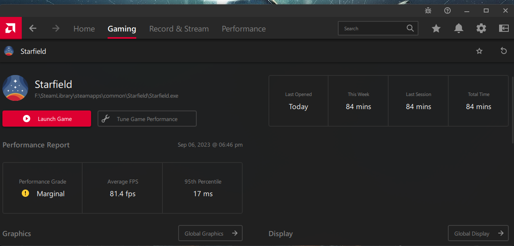Select the Average FPS 81.4 fps value
514x246 pixels.
123,194
